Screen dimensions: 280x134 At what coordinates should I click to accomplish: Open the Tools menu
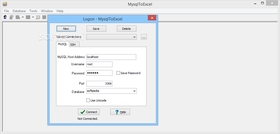pyautogui.click(x=33, y=11)
